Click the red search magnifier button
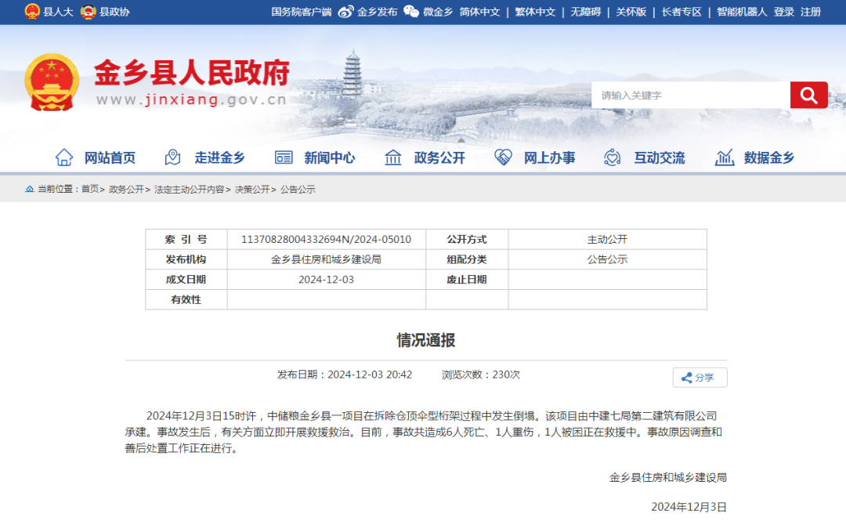 808,95
